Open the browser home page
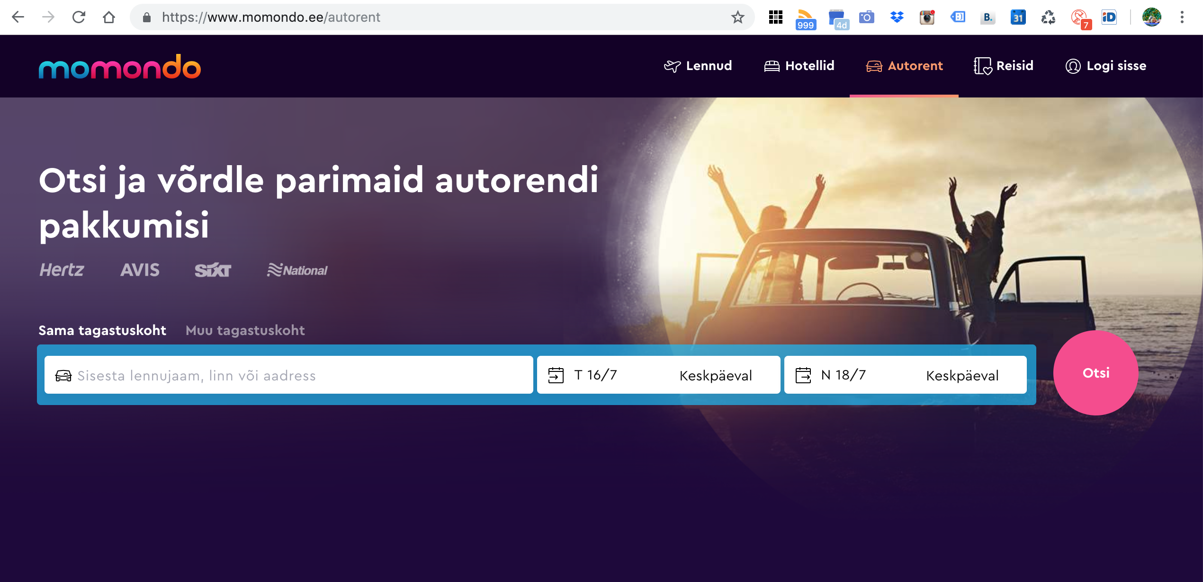The image size is (1203, 582). [109, 18]
